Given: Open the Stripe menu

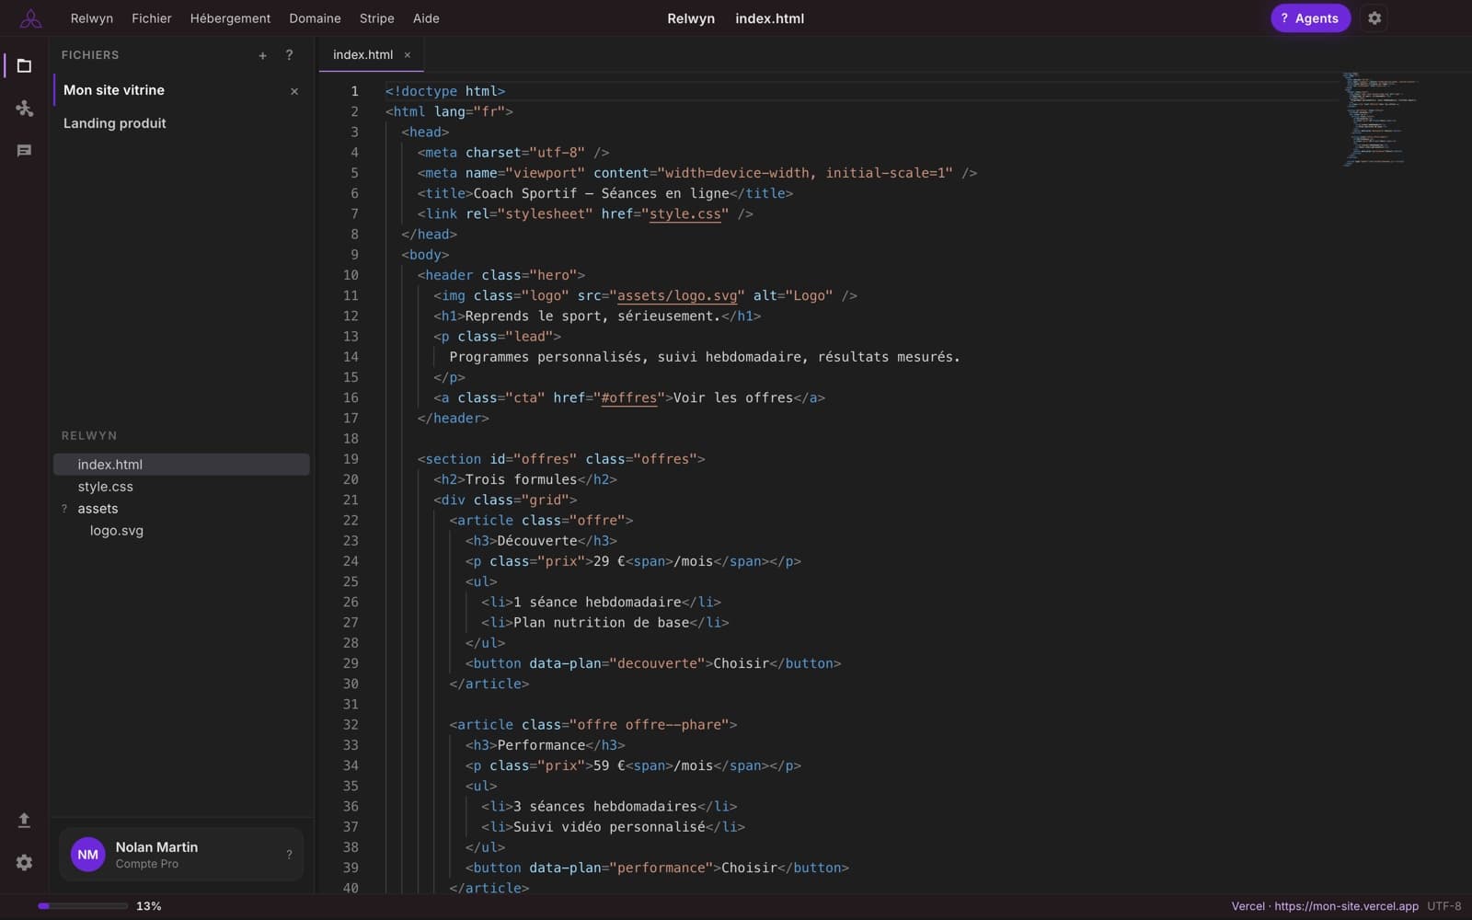Looking at the screenshot, I should (x=376, y=18).
